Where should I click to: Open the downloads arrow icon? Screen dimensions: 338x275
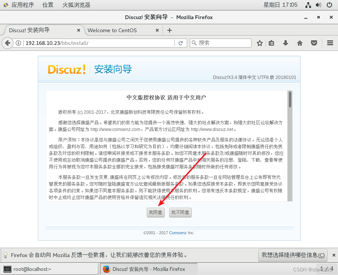[285, 43]
